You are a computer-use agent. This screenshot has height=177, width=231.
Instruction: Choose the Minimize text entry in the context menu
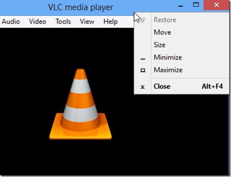[x=168, y=57]
